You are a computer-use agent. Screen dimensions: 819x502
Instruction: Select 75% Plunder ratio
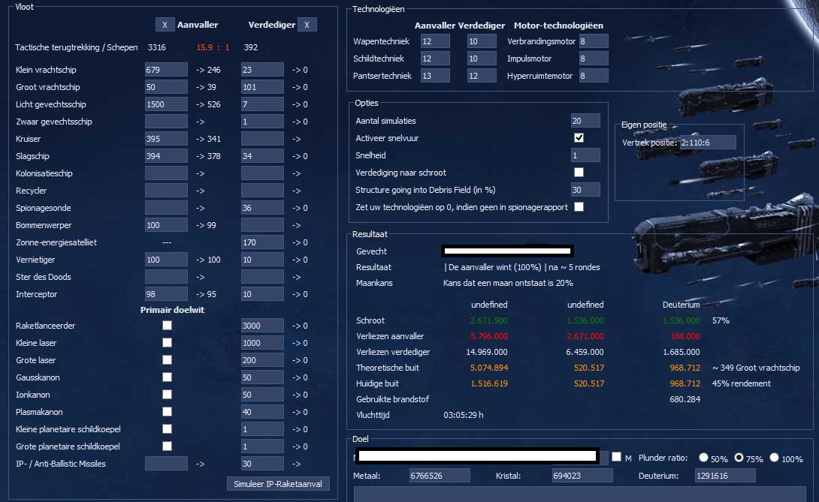coord(739,457)
